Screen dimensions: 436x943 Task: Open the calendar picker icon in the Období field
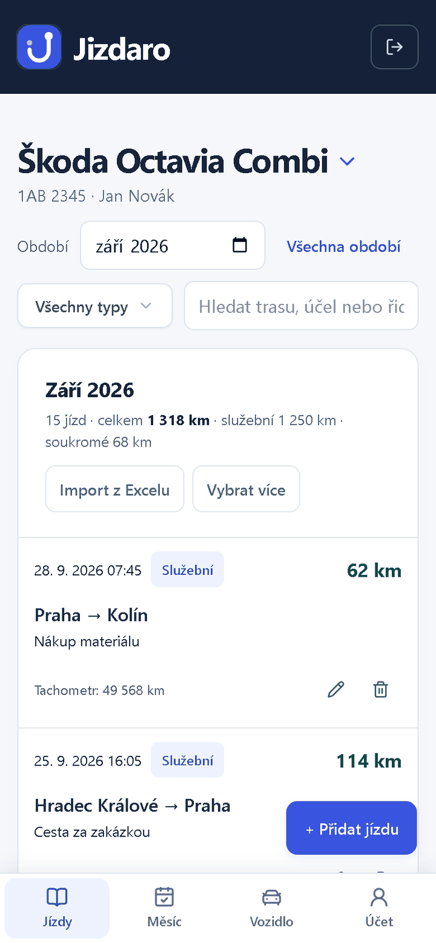click(x=240, y=245)
